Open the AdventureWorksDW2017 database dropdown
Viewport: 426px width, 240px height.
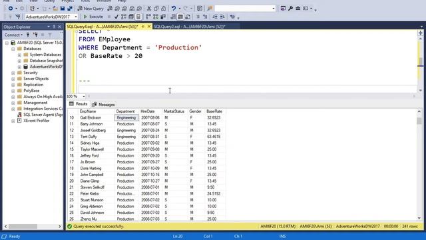point(76,17)
